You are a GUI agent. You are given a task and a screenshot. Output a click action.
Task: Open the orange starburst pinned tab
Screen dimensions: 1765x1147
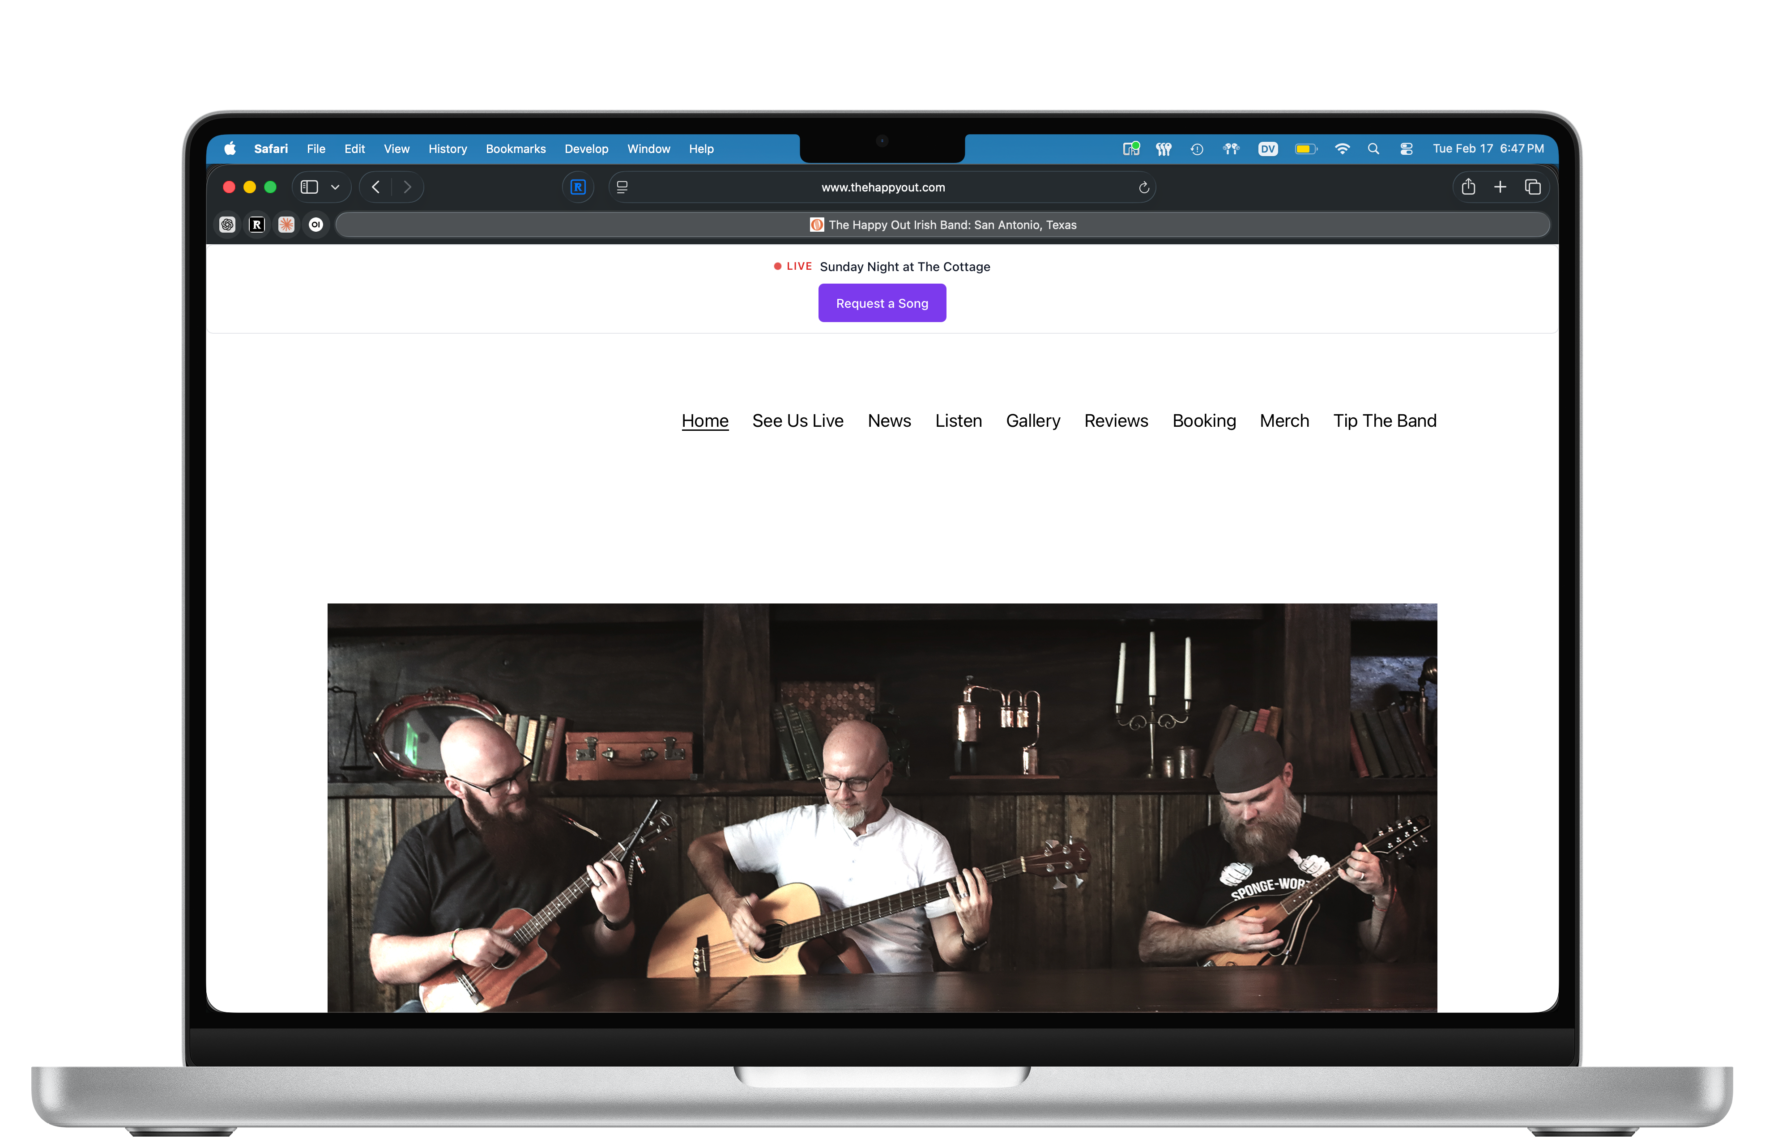tap(286, 225)
